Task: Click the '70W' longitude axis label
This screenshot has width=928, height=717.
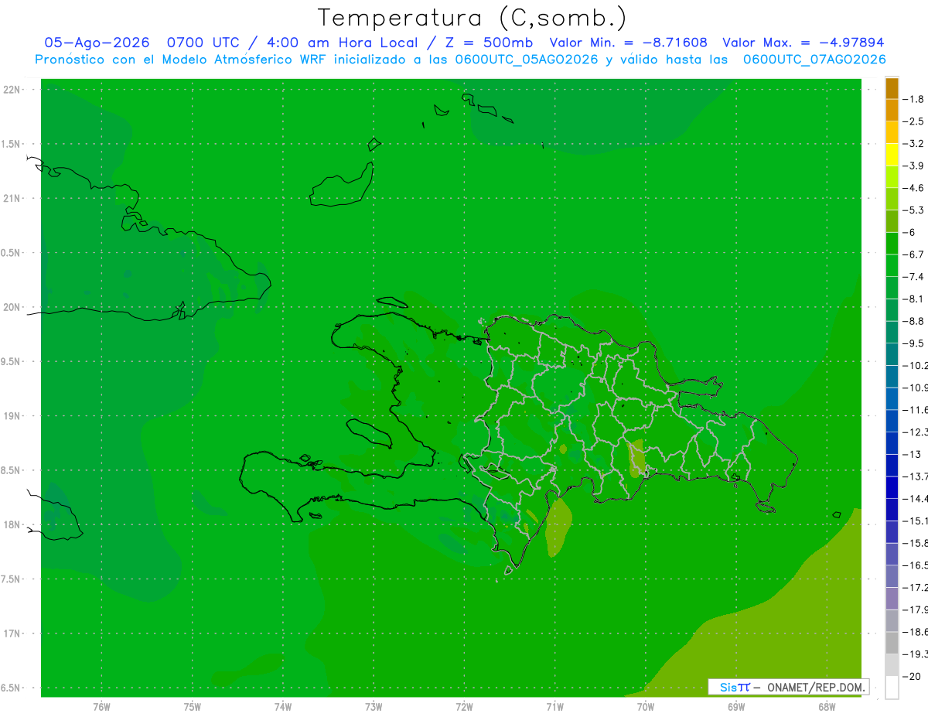Action: pyautogui.click(x=646, y=707)
